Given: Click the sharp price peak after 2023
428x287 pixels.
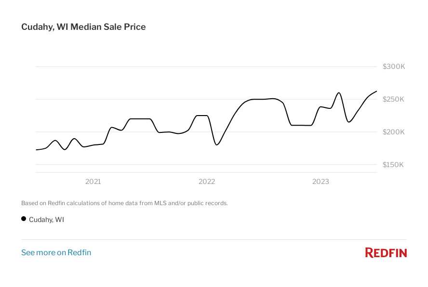Looking at the screenshot, I should 339,92.
